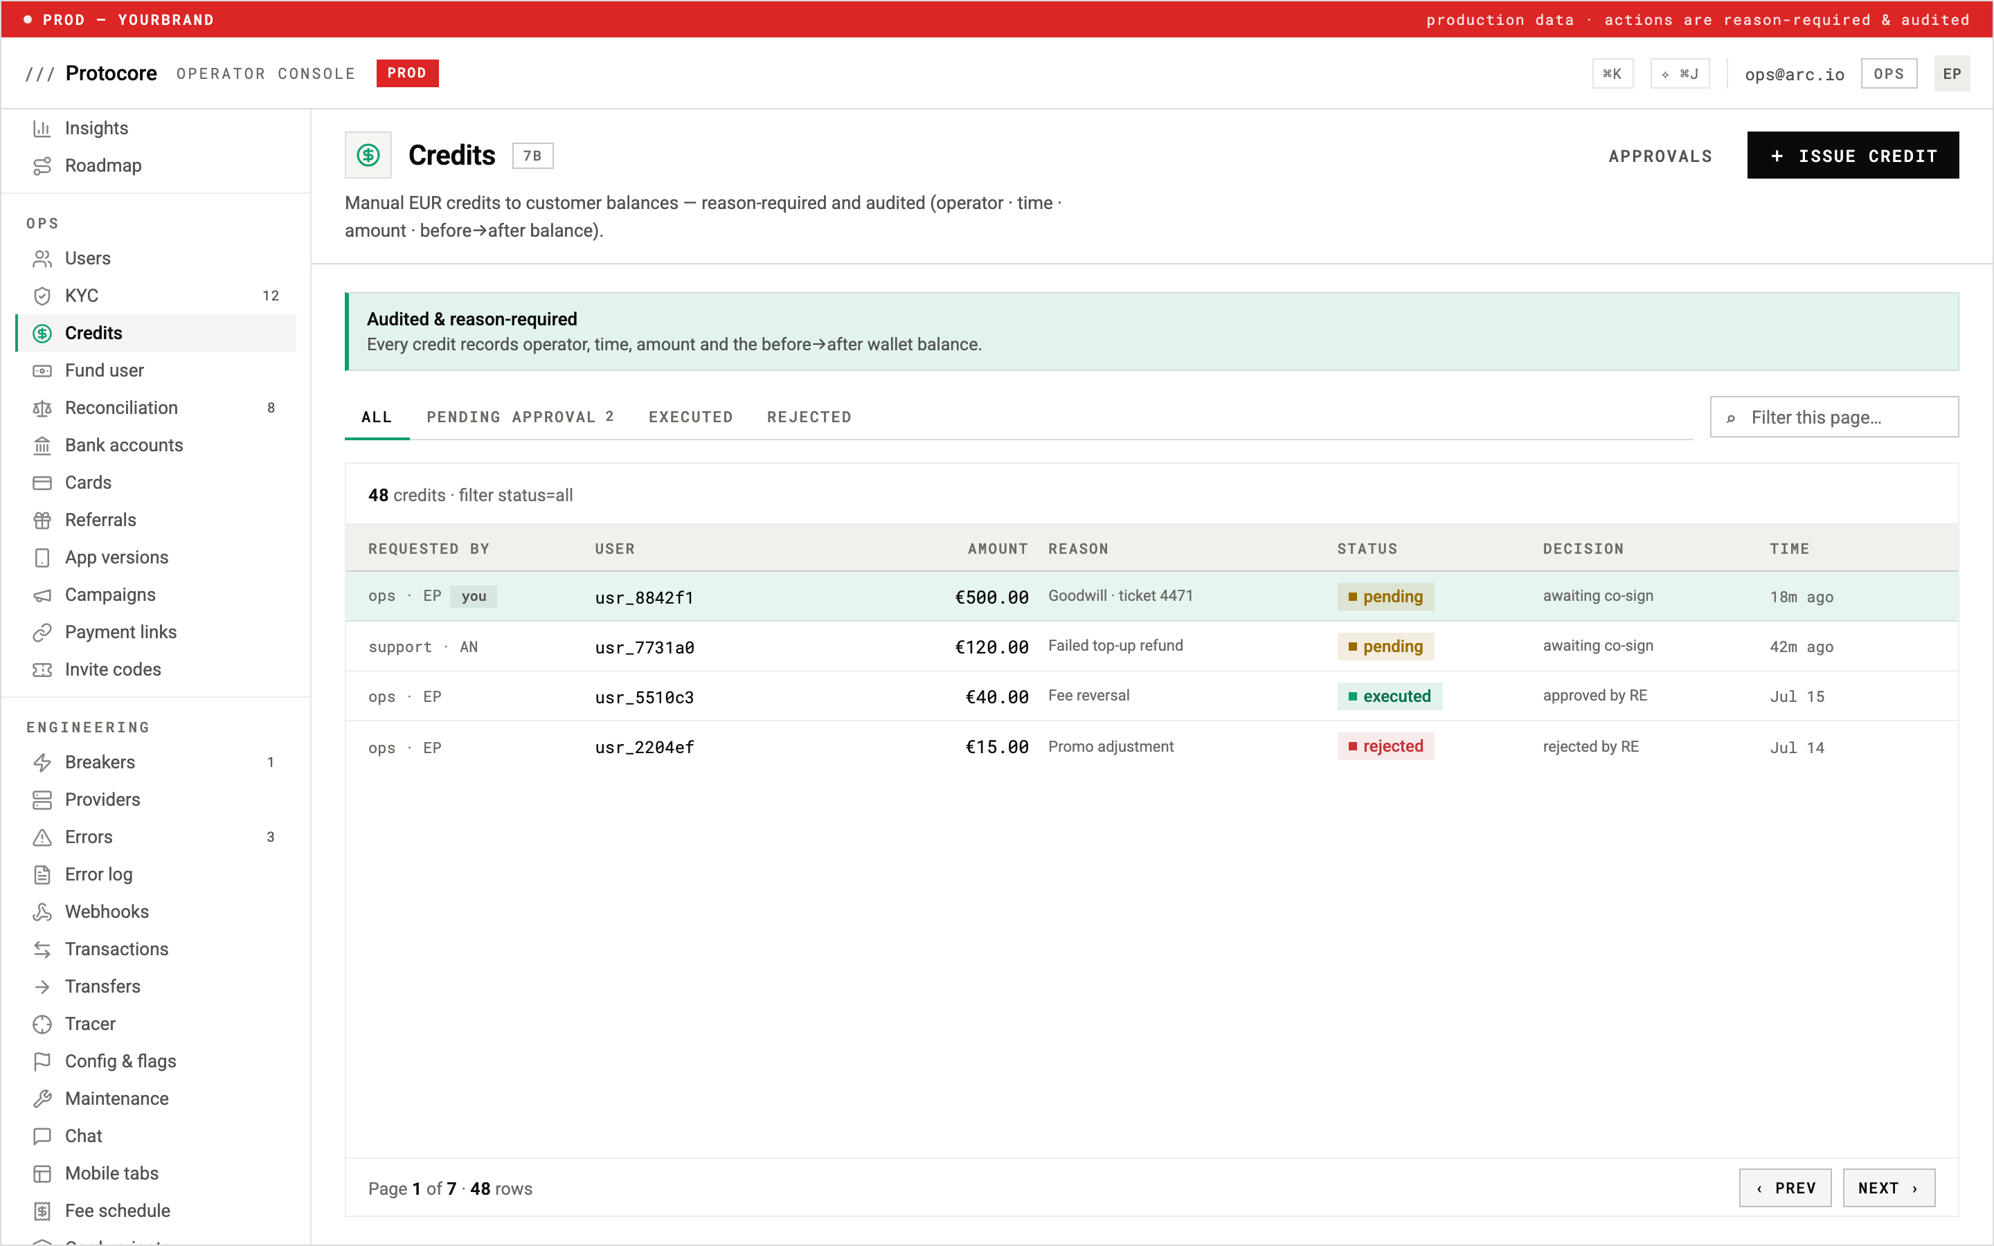
Task: Select user usr_2204ef
Action: point(645,748)
